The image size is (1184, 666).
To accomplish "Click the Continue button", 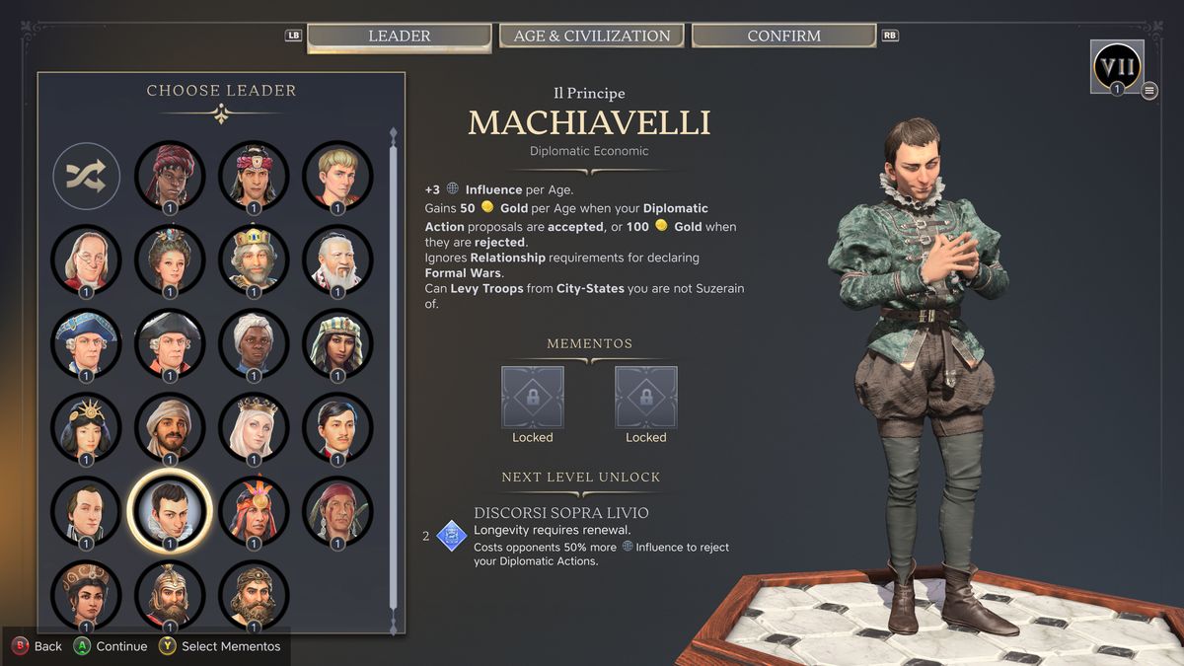I will click(x=111, y=646).
